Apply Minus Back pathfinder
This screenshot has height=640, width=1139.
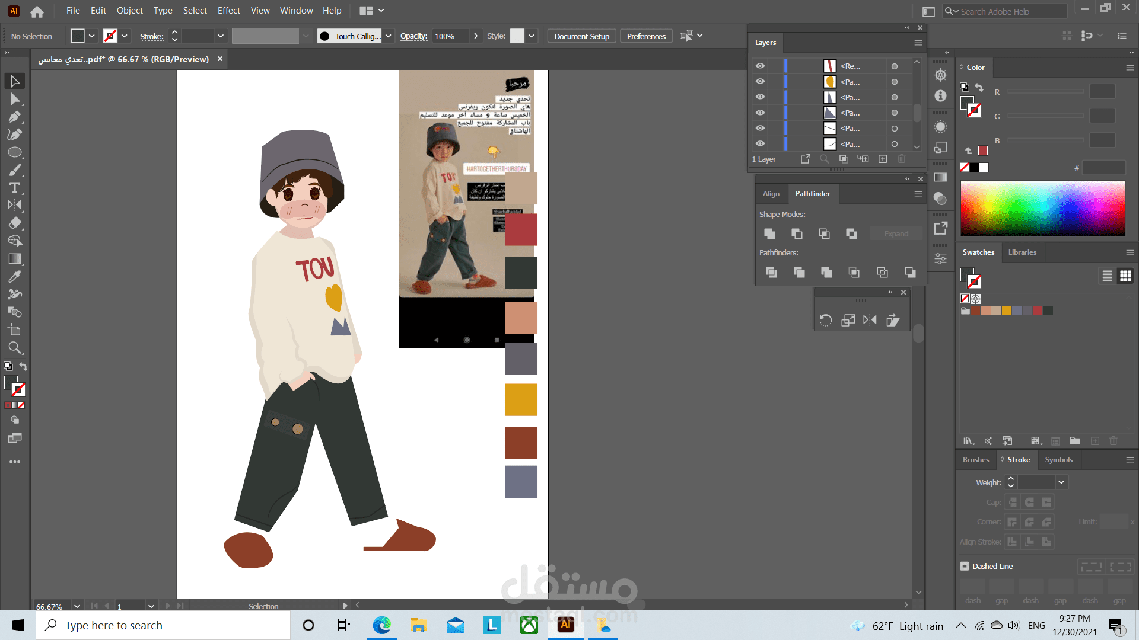click(x=910, y=272)
